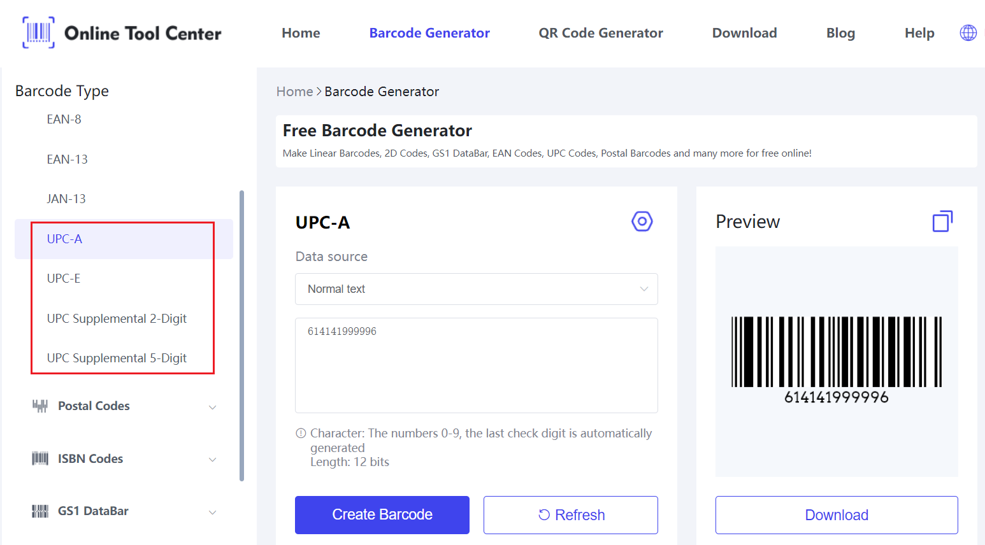Click into the barcode data text area
The image size is (985, 545).
[x=477, y=365]
